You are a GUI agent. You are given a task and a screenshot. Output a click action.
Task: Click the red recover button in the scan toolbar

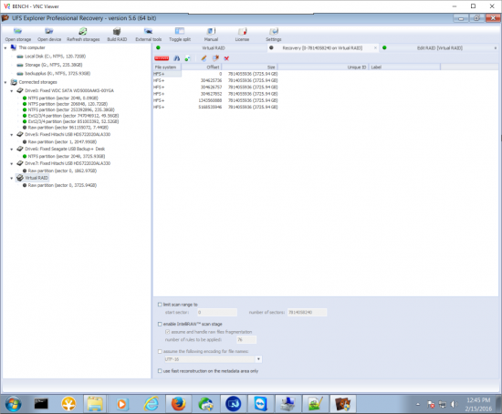click(162, 58)
